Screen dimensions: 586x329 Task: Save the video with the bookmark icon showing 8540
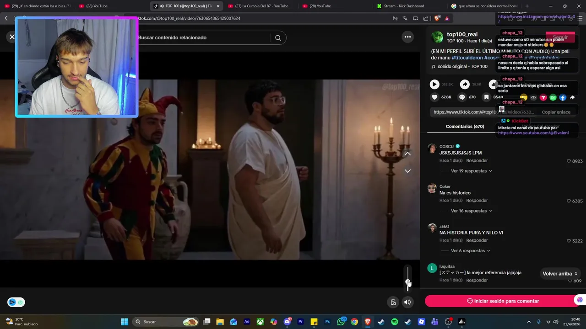(486, 97)
